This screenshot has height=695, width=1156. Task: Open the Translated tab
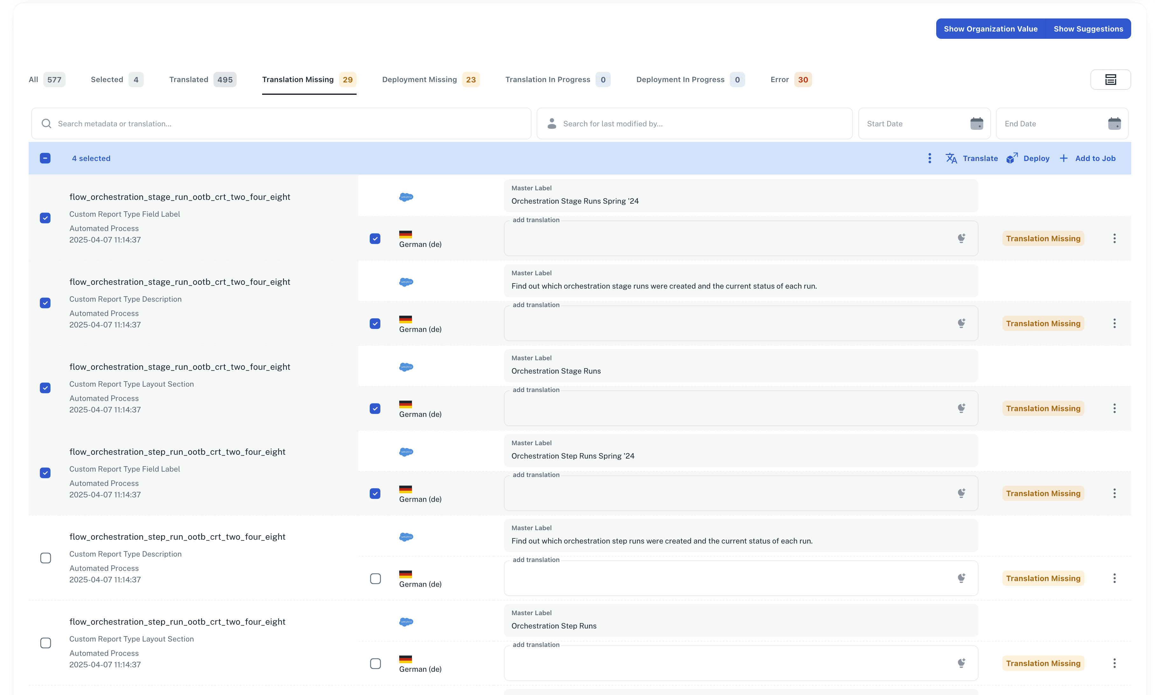[x=203, y=80]
